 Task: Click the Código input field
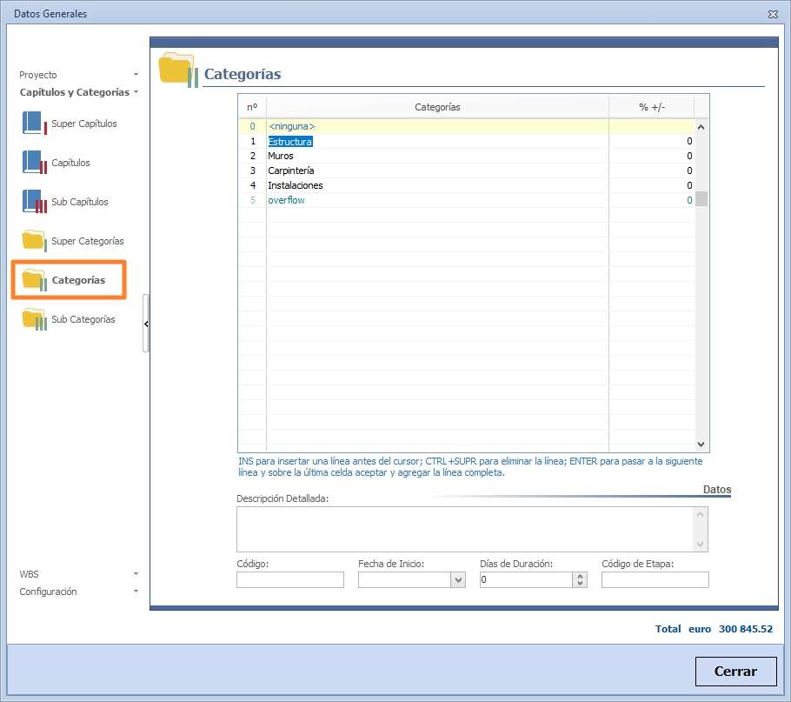pyautogui.click(x=290, y=580)
